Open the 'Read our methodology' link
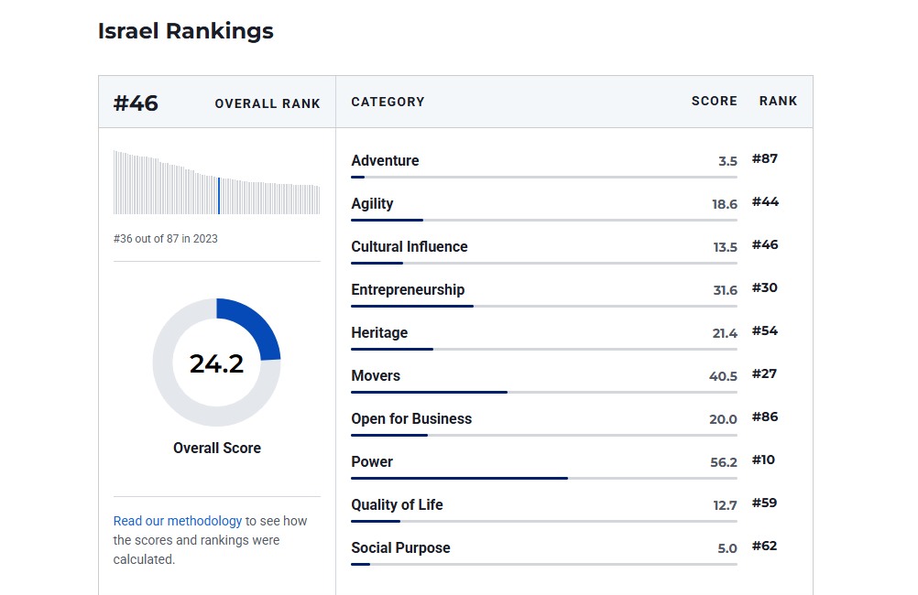The width and height of the screenshot is (918, 595). [x=178, y=521]
